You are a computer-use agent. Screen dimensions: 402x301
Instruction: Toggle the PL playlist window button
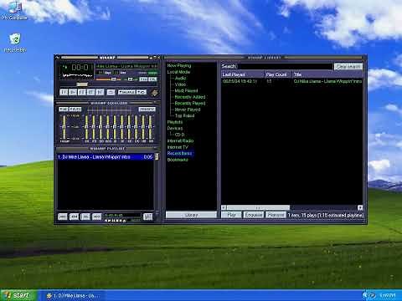coord(152,79)
